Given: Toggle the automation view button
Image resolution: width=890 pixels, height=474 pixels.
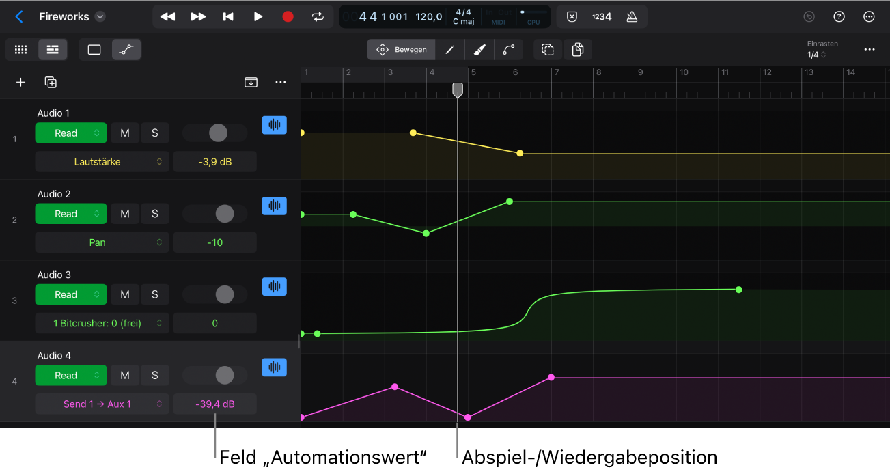Looking at the screenshot, I should [x=126, y=50].
